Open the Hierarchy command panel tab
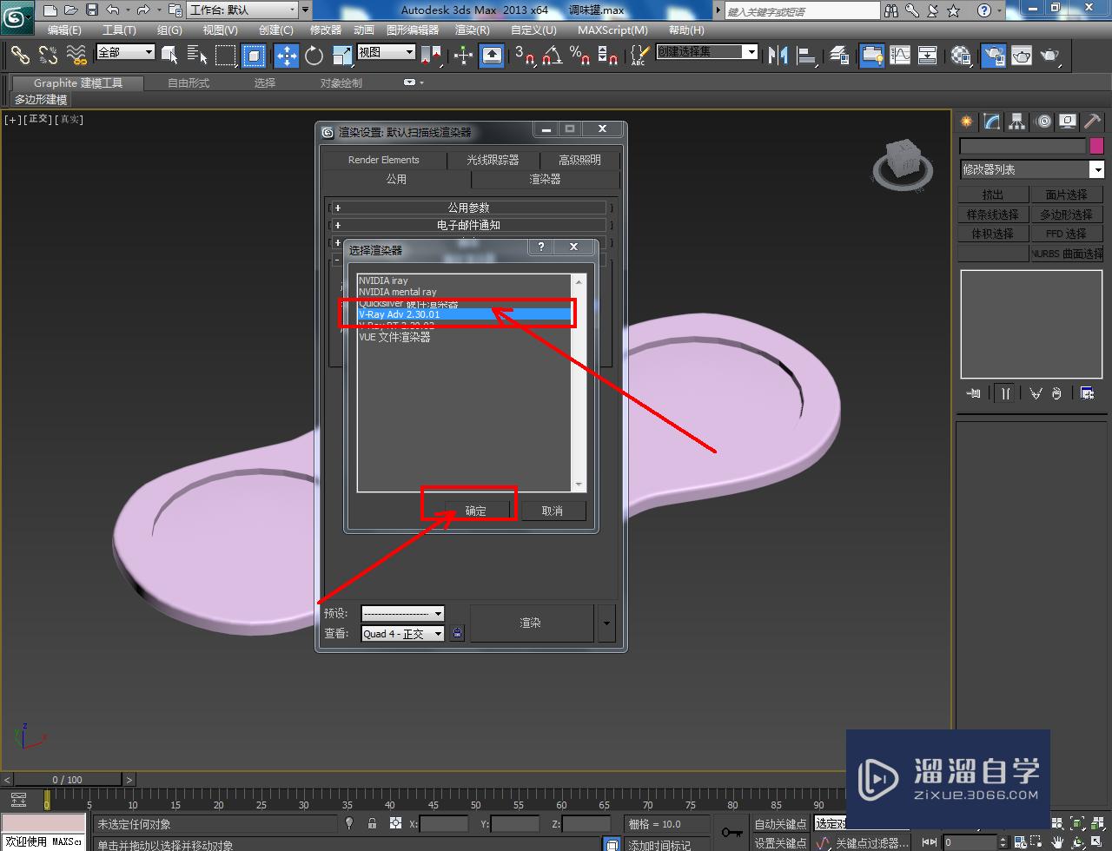 tap(1017, 122)
